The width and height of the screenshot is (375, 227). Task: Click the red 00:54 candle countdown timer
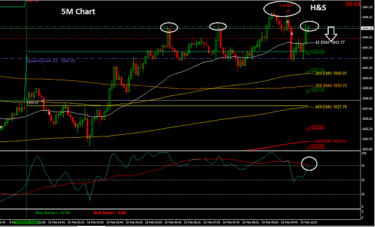point(353,4)
